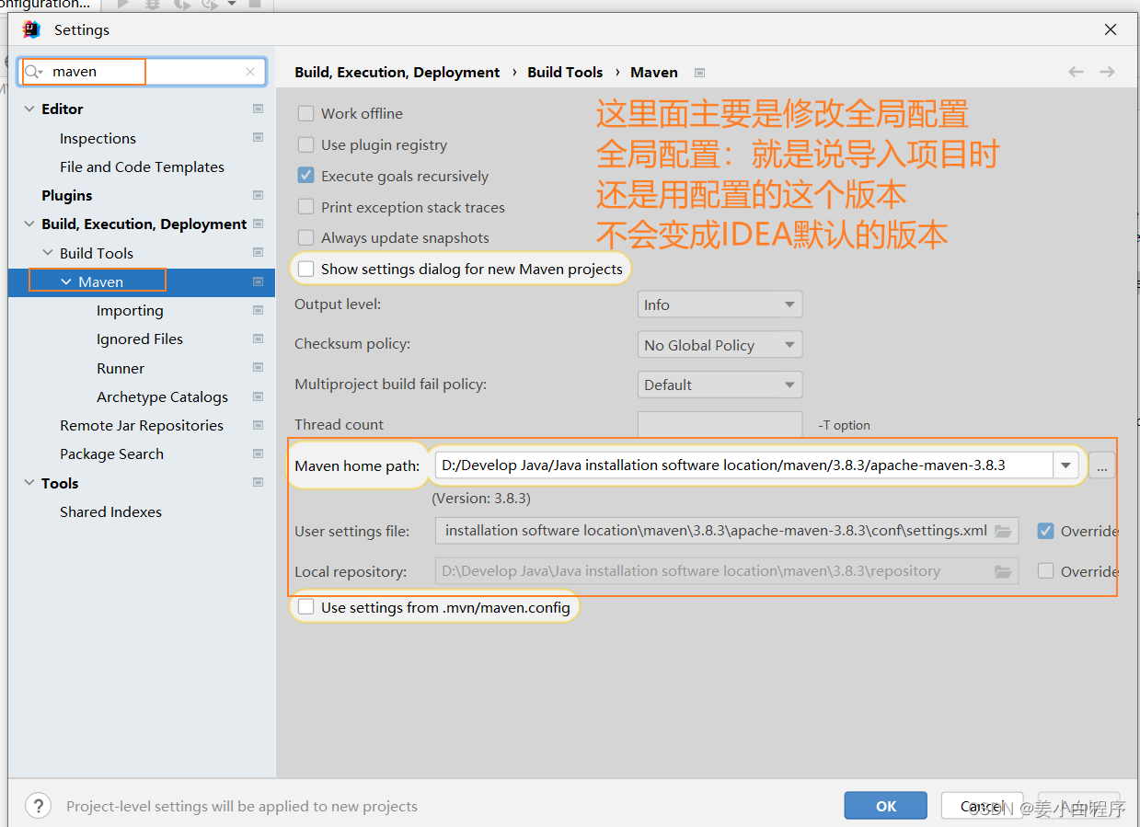Click project-level icon on Ignored Files row
This screenshot has height=827, width=1140.
point(258,339)
